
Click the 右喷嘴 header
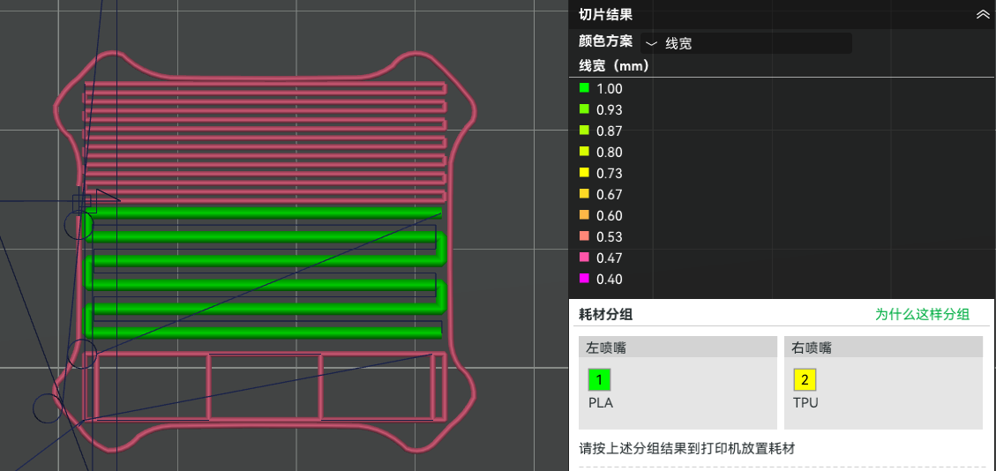(884, 347)
